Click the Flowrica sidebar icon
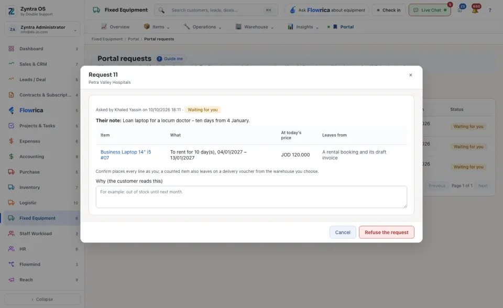 point(11,110)
